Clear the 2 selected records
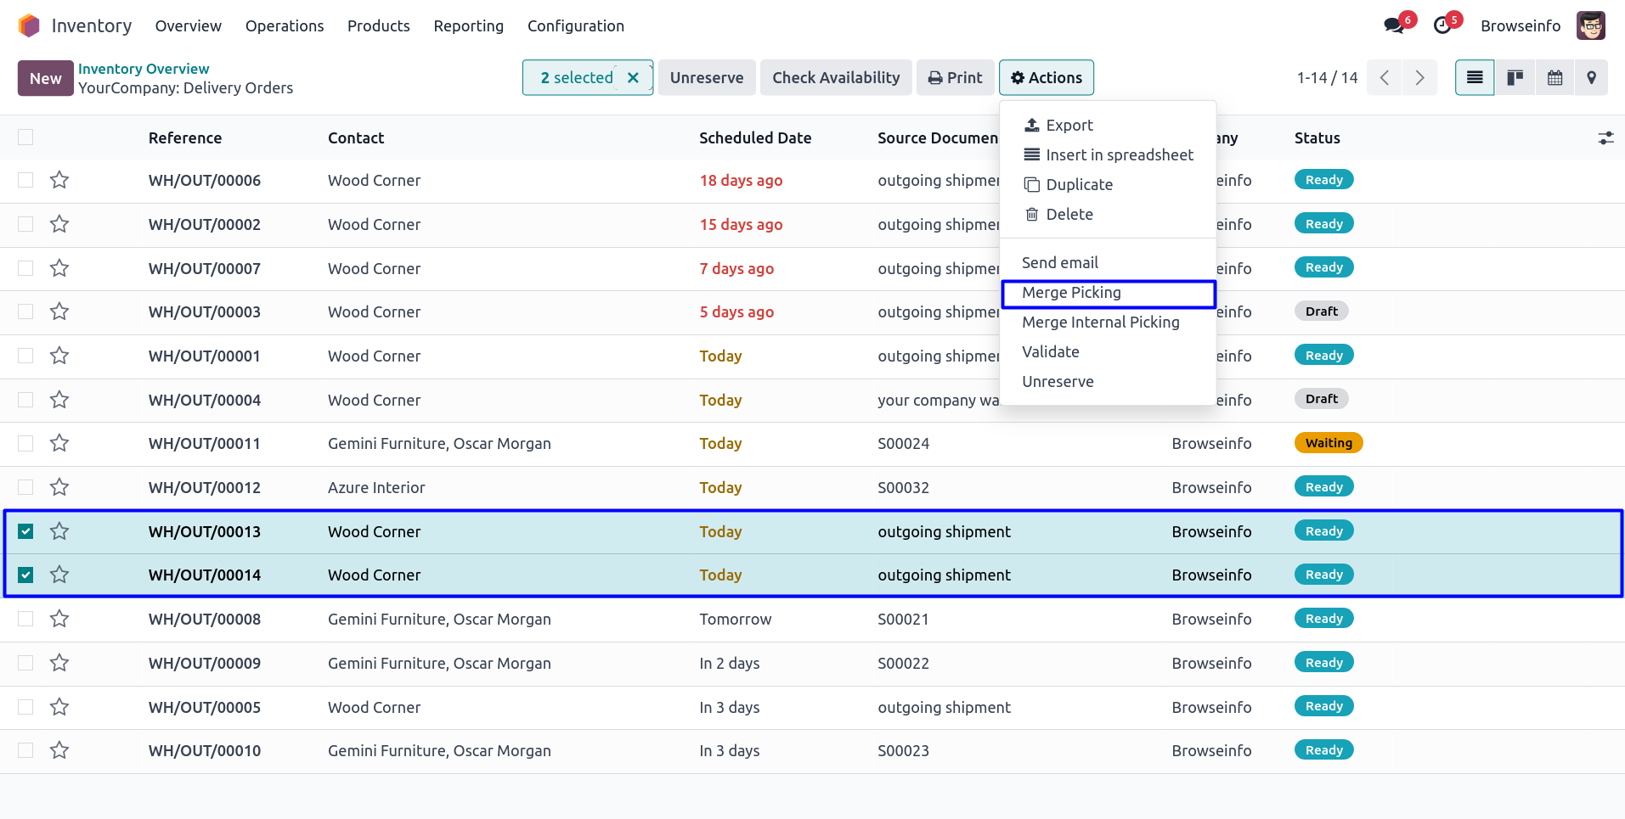 633,78
